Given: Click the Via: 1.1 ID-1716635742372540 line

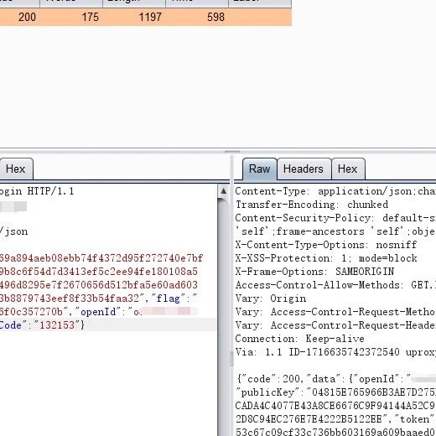Looking at the screenshot, I should pyautogui.click(x=335, y=352).
